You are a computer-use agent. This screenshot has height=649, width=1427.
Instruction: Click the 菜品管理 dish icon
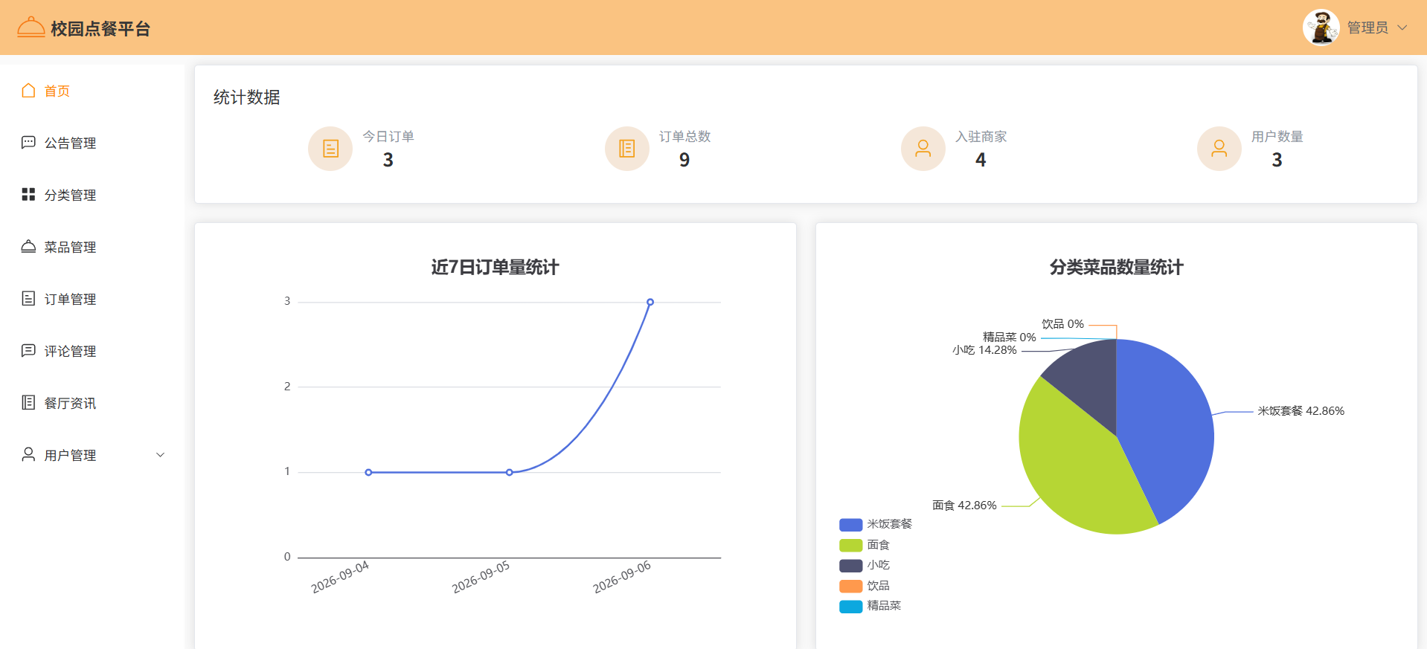point(28,247)
